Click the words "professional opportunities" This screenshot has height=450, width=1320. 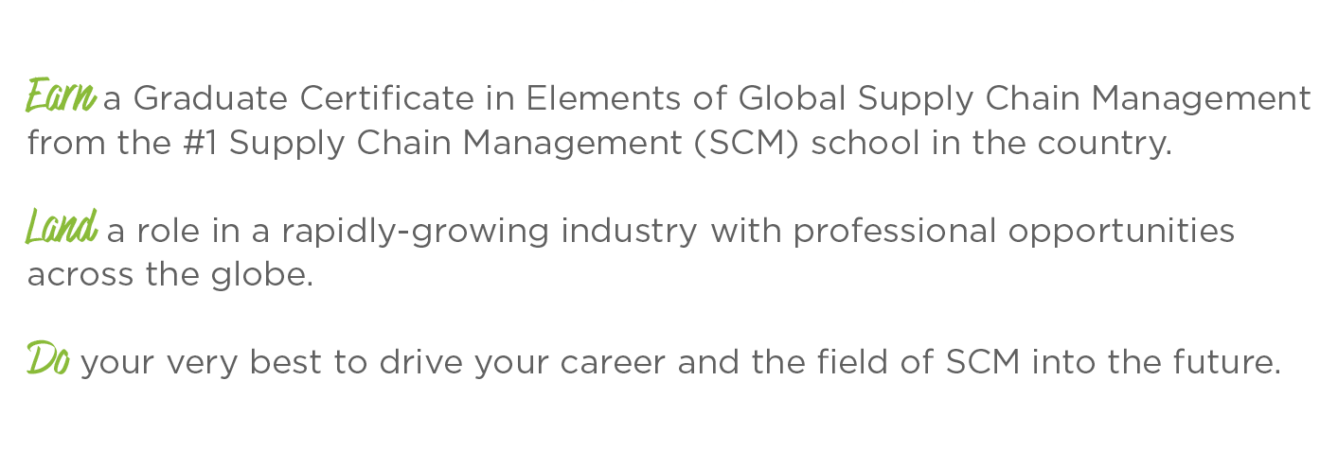point(1014,232)
